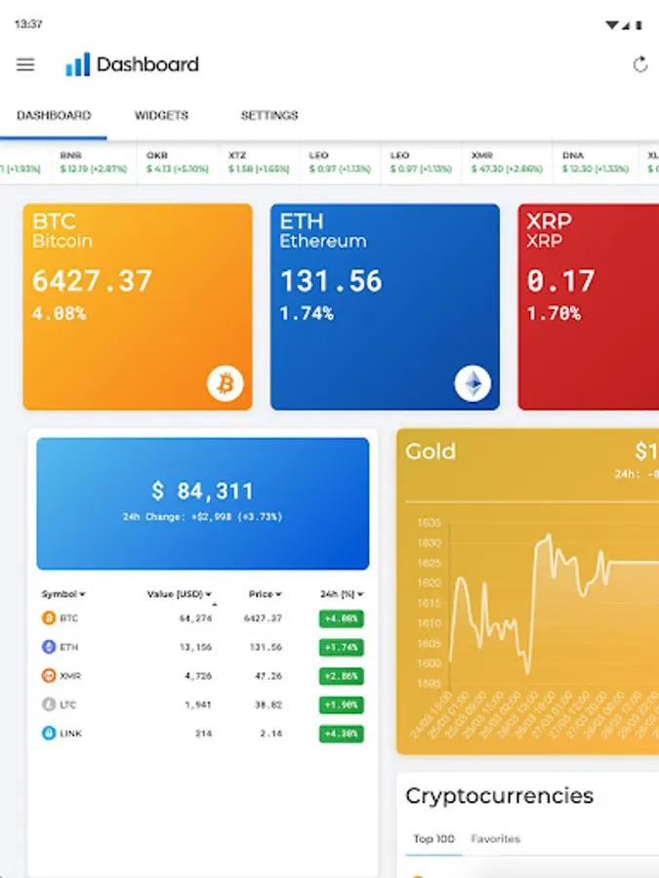The image size is (659, 878).
Task: Switch to the SETTINGS tab
Action: (269, 115)
